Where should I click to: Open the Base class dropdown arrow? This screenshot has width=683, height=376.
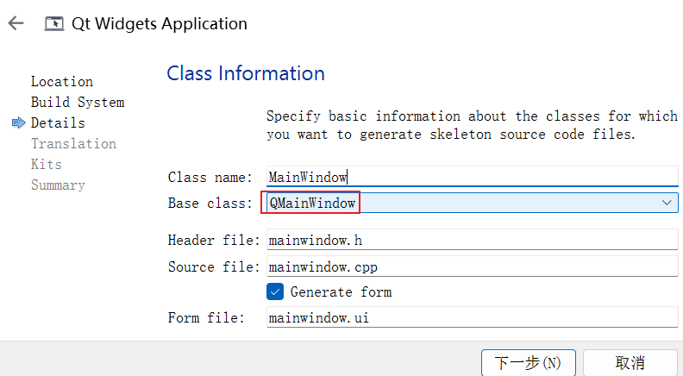click(667, 203)
